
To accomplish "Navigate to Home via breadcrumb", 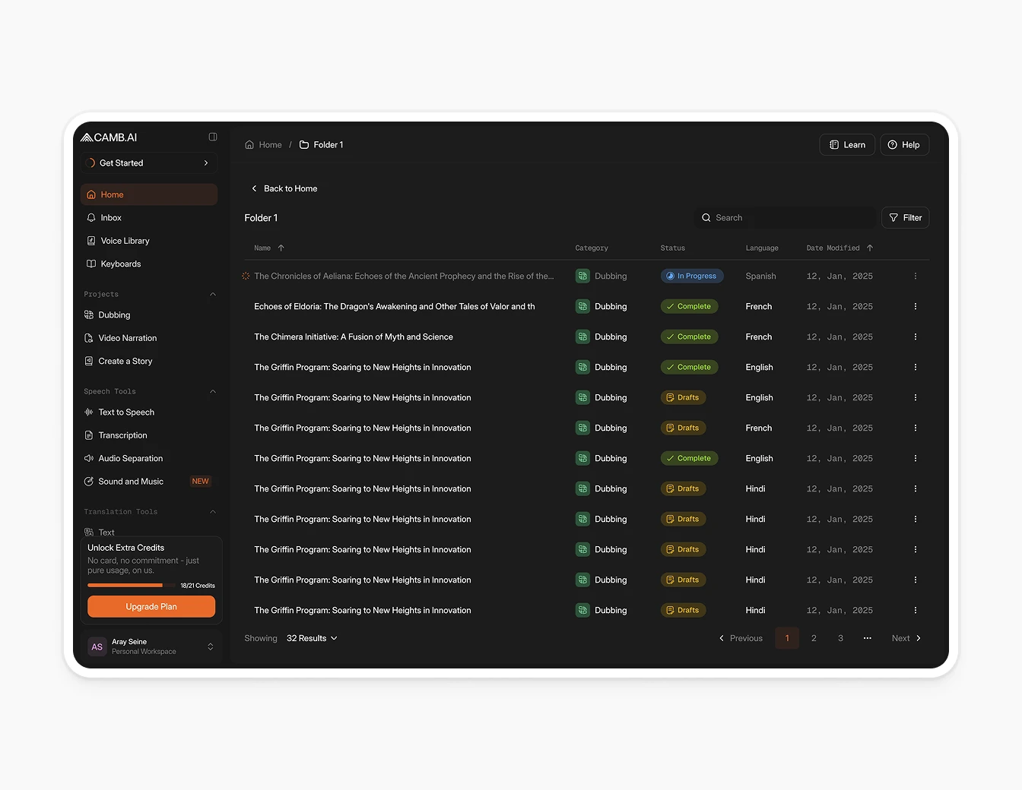I will pyautogui.click(x=269, y=144).
